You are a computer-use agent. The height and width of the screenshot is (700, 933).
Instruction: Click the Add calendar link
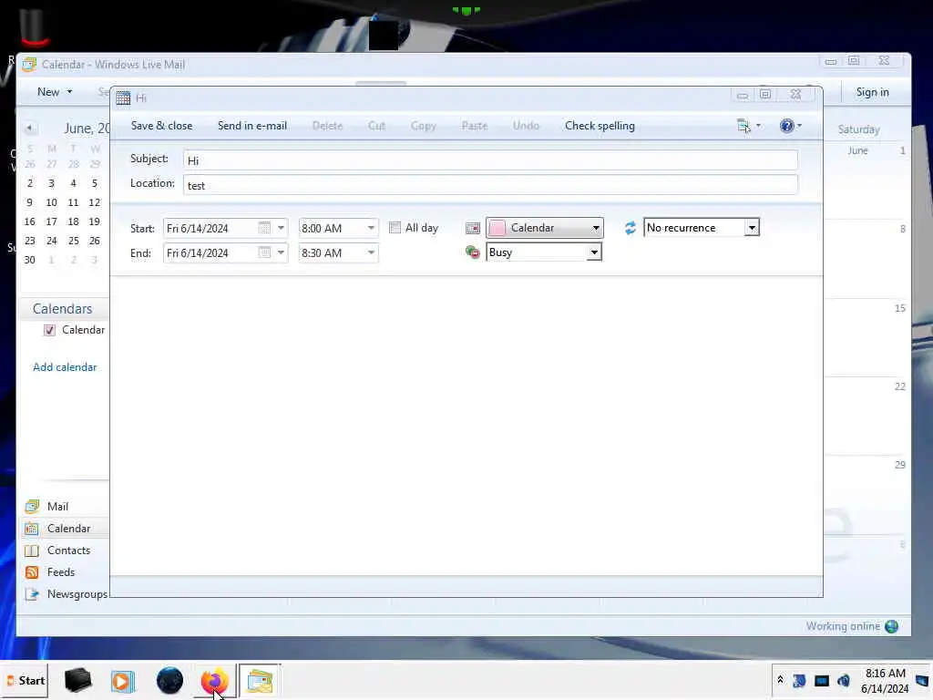point(65,367)
